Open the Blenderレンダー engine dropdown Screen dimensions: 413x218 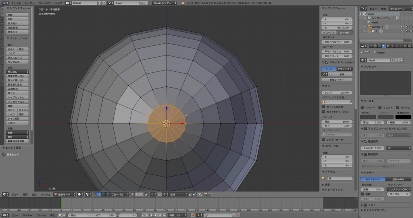click(165, 3)
